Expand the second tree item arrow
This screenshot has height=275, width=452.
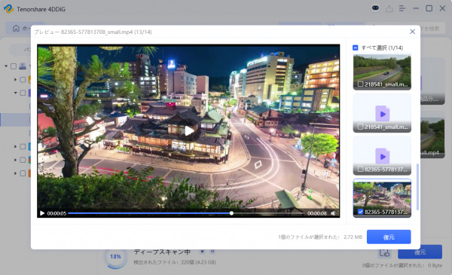[x=15, y=80]
